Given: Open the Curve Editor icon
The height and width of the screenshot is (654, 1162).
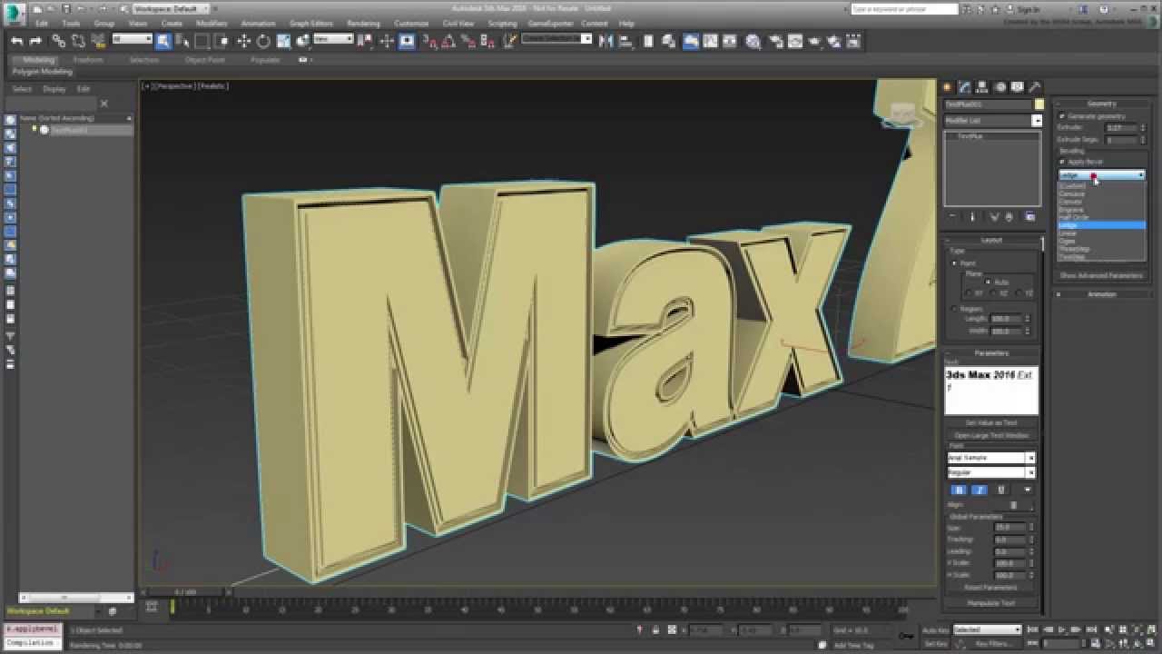Looking at the screenshot, I should [711, 41].
